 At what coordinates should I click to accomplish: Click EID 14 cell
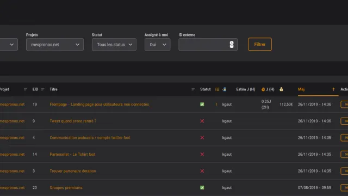[x=35, y=154]
